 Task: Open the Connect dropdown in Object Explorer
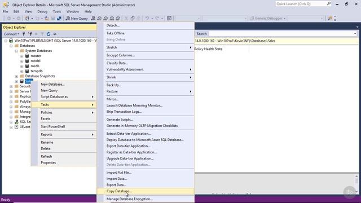11,34
